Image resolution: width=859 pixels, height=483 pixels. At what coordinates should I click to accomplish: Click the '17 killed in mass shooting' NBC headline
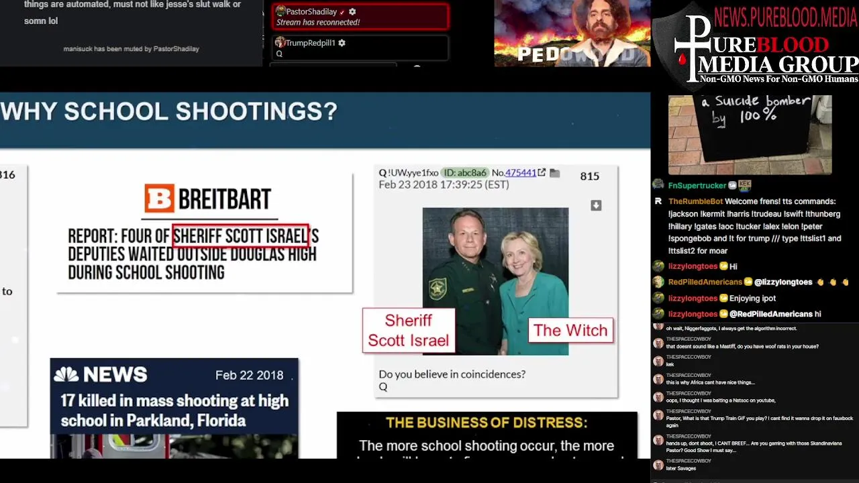pyautogui.click(x=174, y=411)
